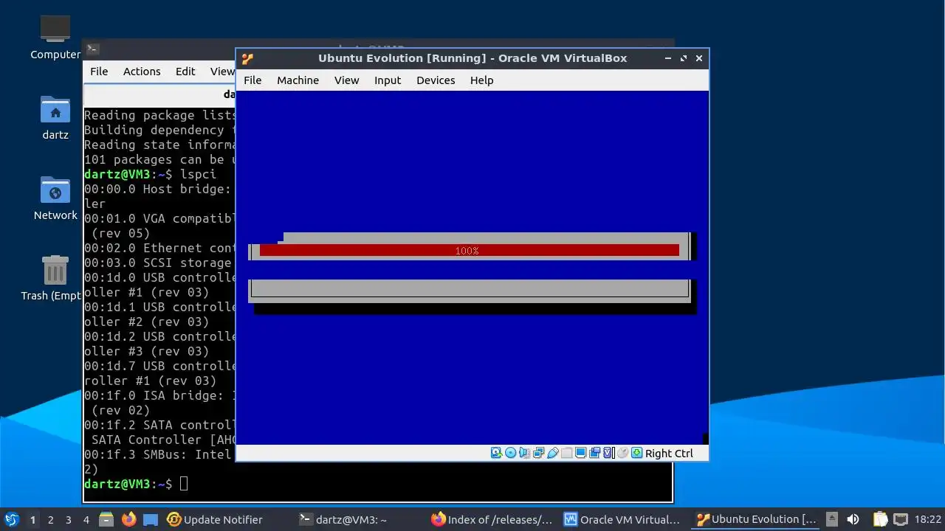
Task: Click the '00:03.0 SCSI storage' line in terminal
Action: tap(159, 263)
